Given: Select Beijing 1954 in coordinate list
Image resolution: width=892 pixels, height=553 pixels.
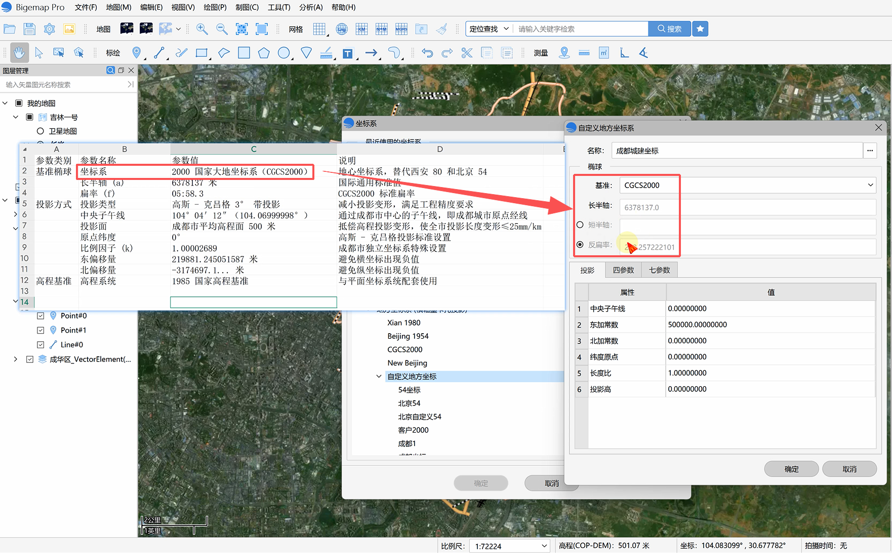Looking at the screenshot, I should pyautogui.click(x=408, y=336).
